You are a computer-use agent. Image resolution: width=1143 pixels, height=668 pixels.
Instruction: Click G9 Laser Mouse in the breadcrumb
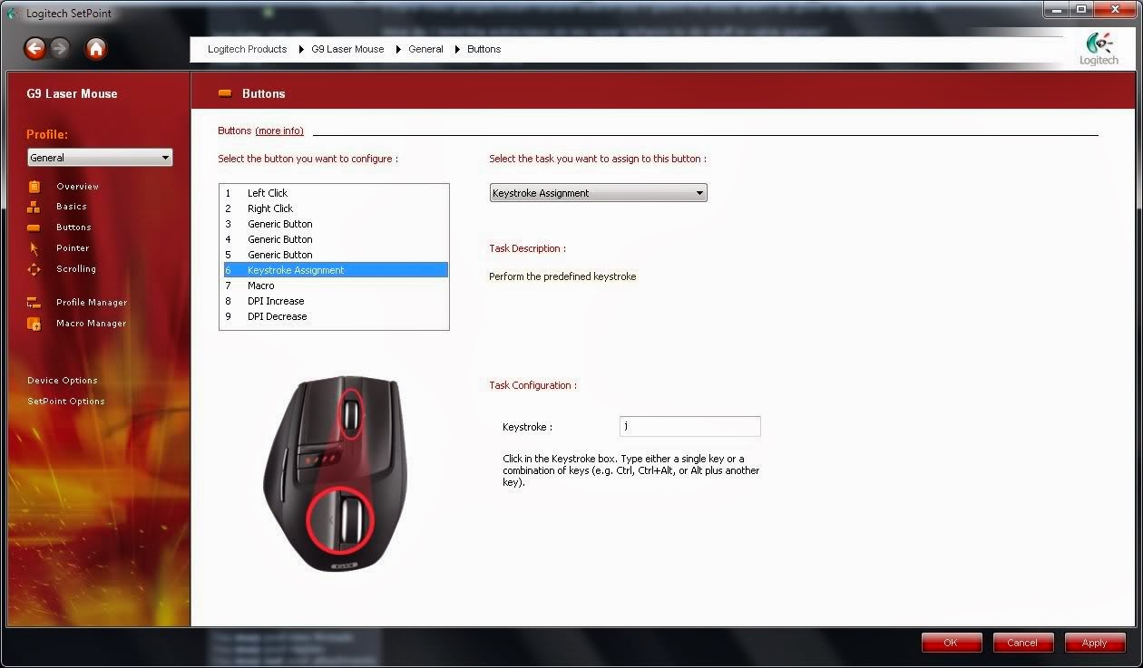347,49
